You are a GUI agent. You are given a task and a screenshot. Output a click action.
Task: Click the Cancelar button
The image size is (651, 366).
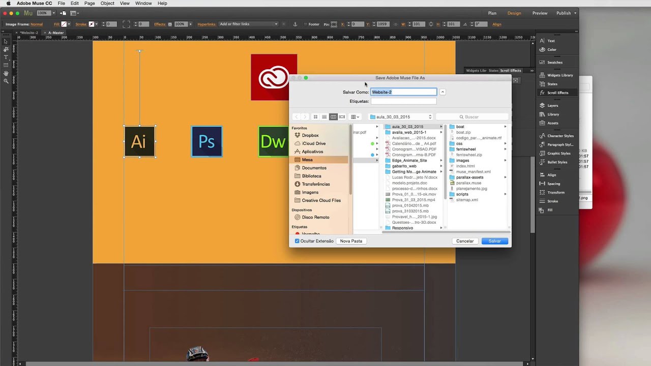coord(465,241)
